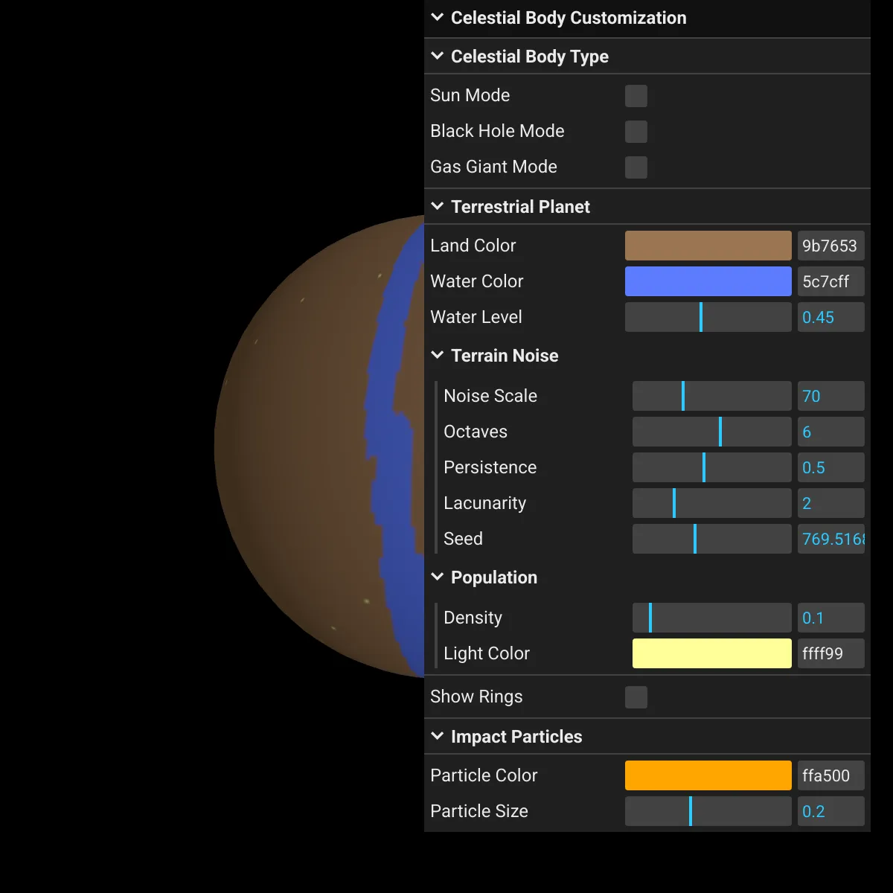The width and height of the screenshot is (893, 893).
Task: Click the Seed label
Action: (463, 539)
